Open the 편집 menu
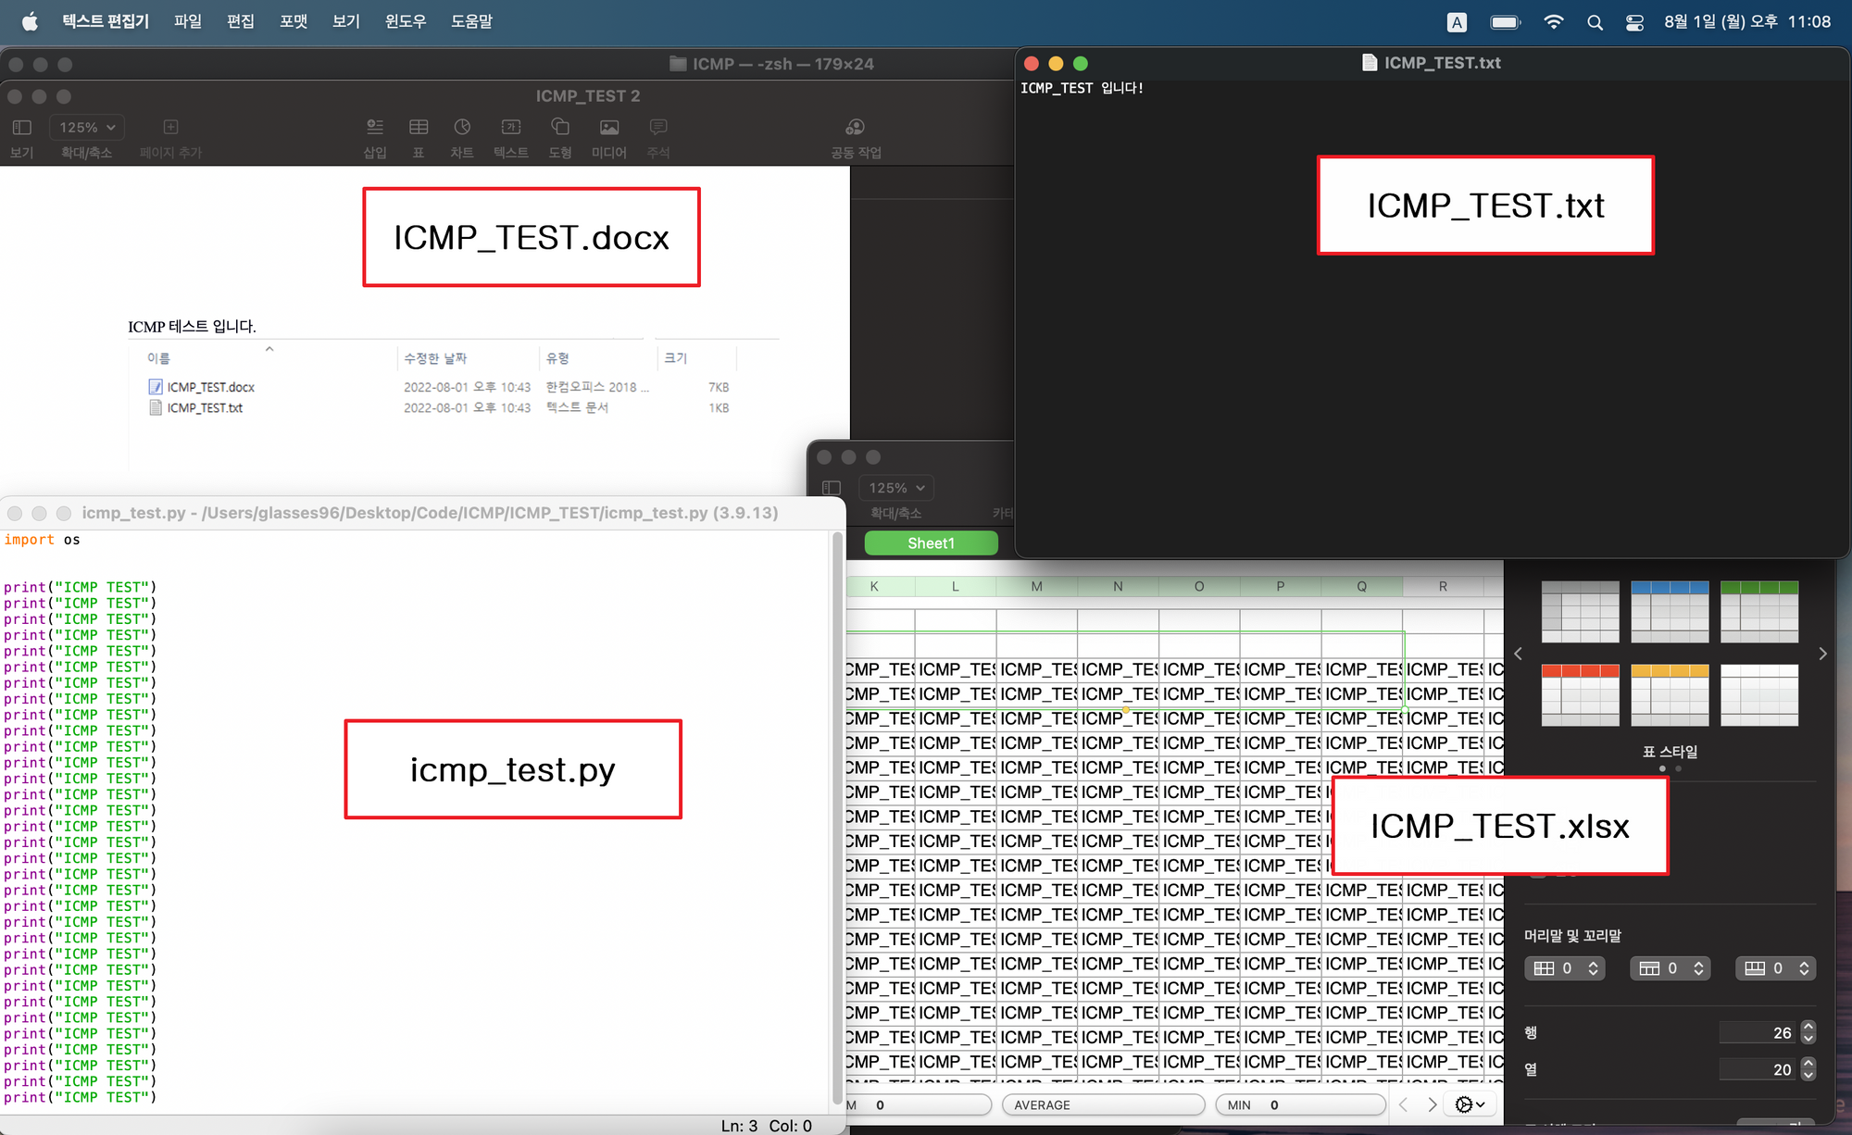 (x=241, y=21)
